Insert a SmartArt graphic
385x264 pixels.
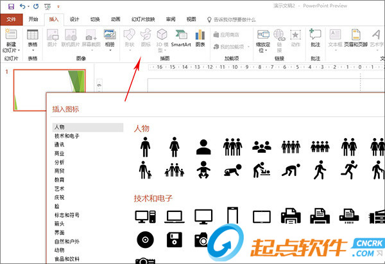[181, 38]
